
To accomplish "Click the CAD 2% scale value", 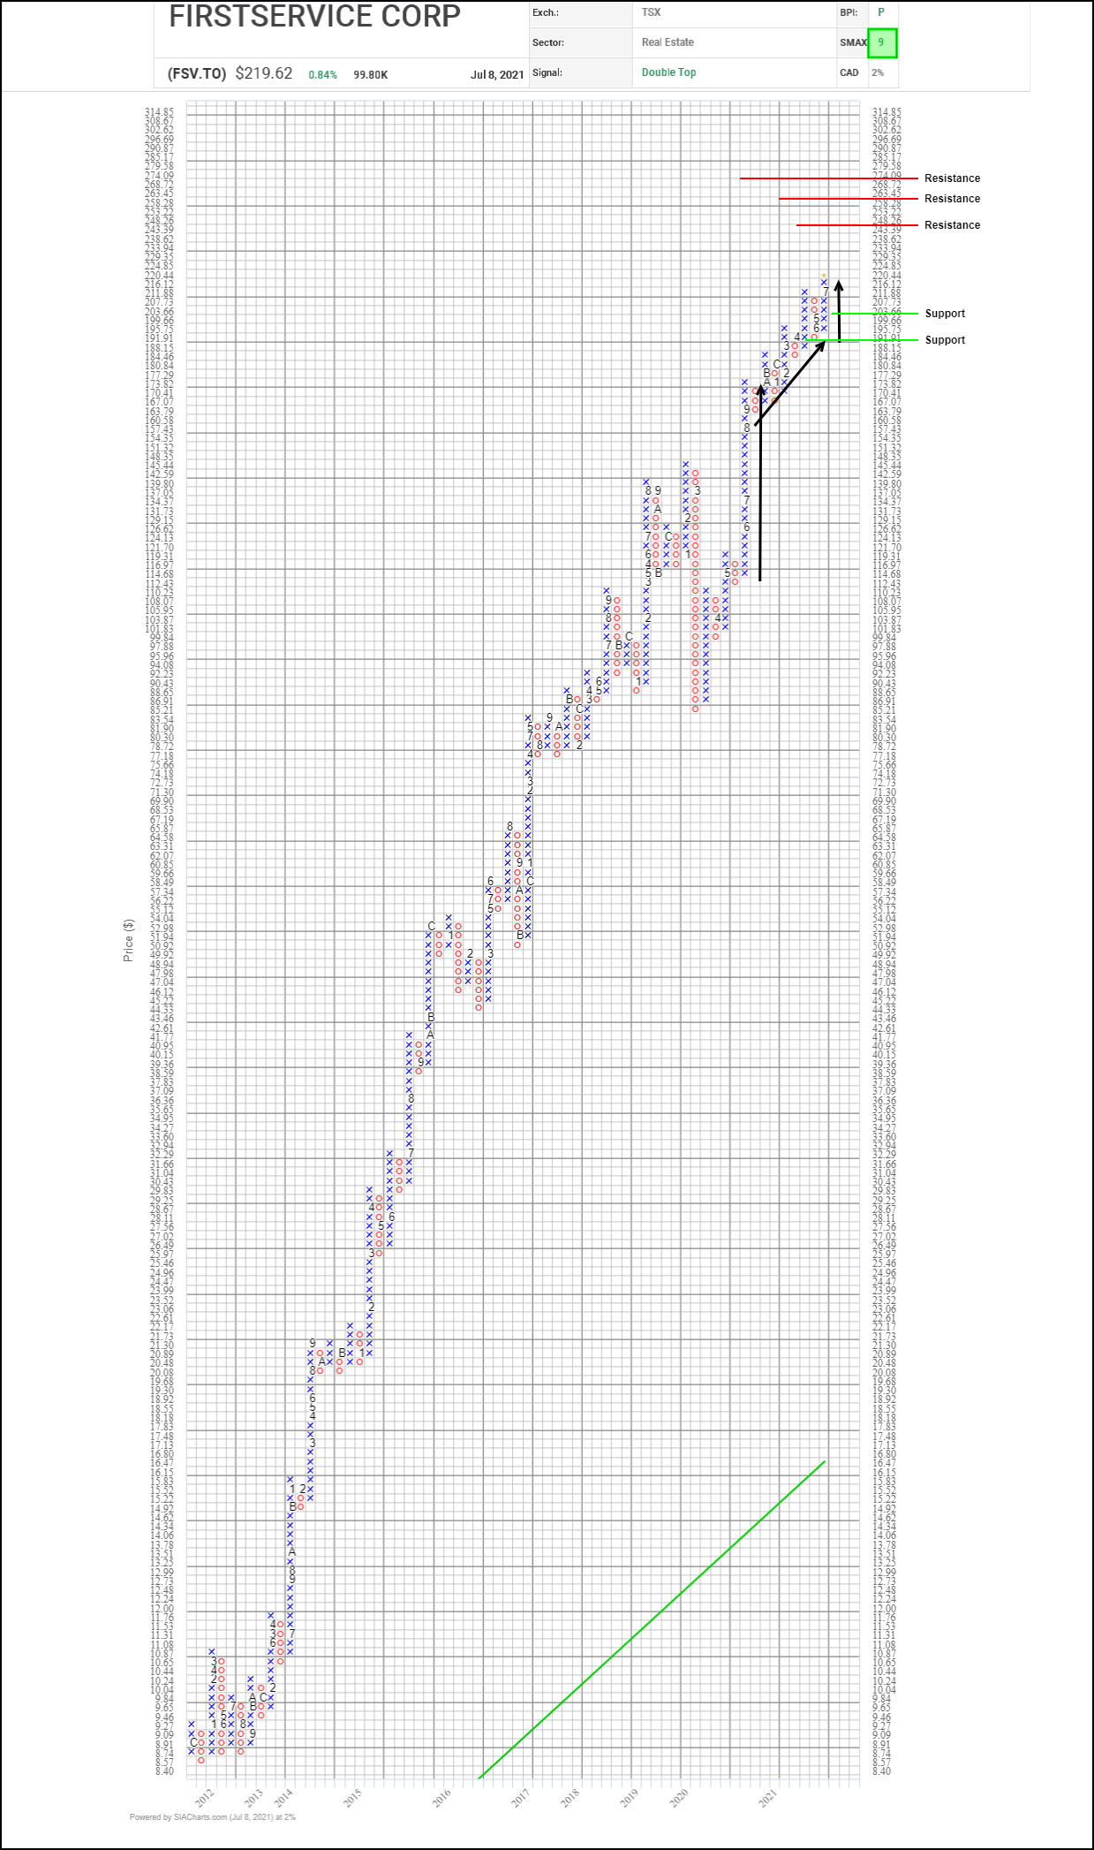I will click(877, 72).
